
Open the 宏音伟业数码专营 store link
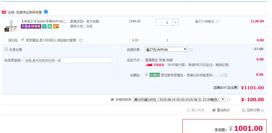click(x=29, y=13)
